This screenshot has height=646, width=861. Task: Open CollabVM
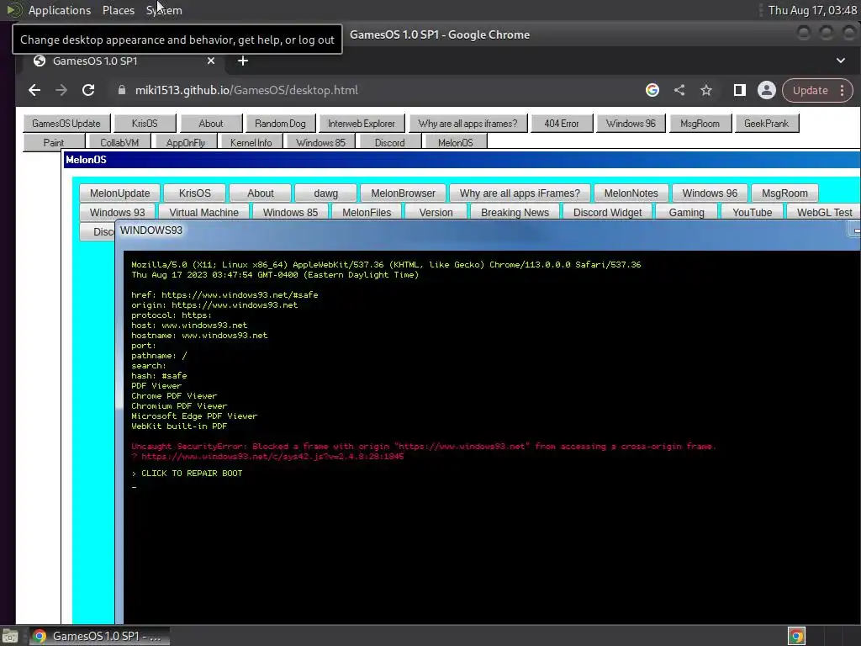coord(119,142)
